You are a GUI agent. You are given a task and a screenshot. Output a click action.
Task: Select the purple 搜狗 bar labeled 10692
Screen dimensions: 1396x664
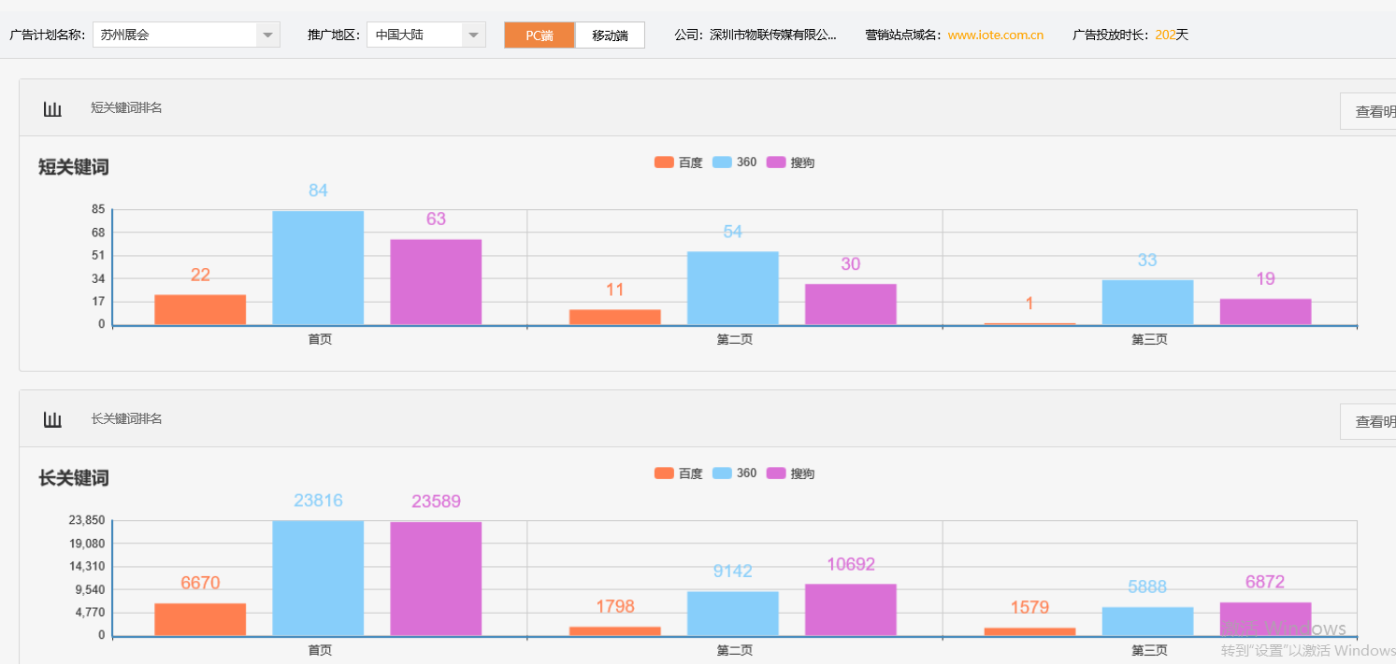click(850, 610)
